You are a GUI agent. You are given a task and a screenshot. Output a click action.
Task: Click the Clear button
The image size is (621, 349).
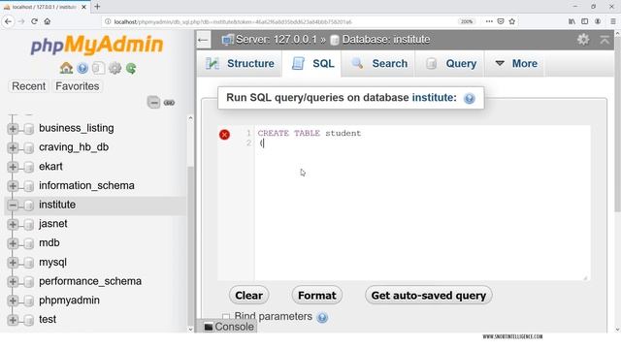pos(248,296)
